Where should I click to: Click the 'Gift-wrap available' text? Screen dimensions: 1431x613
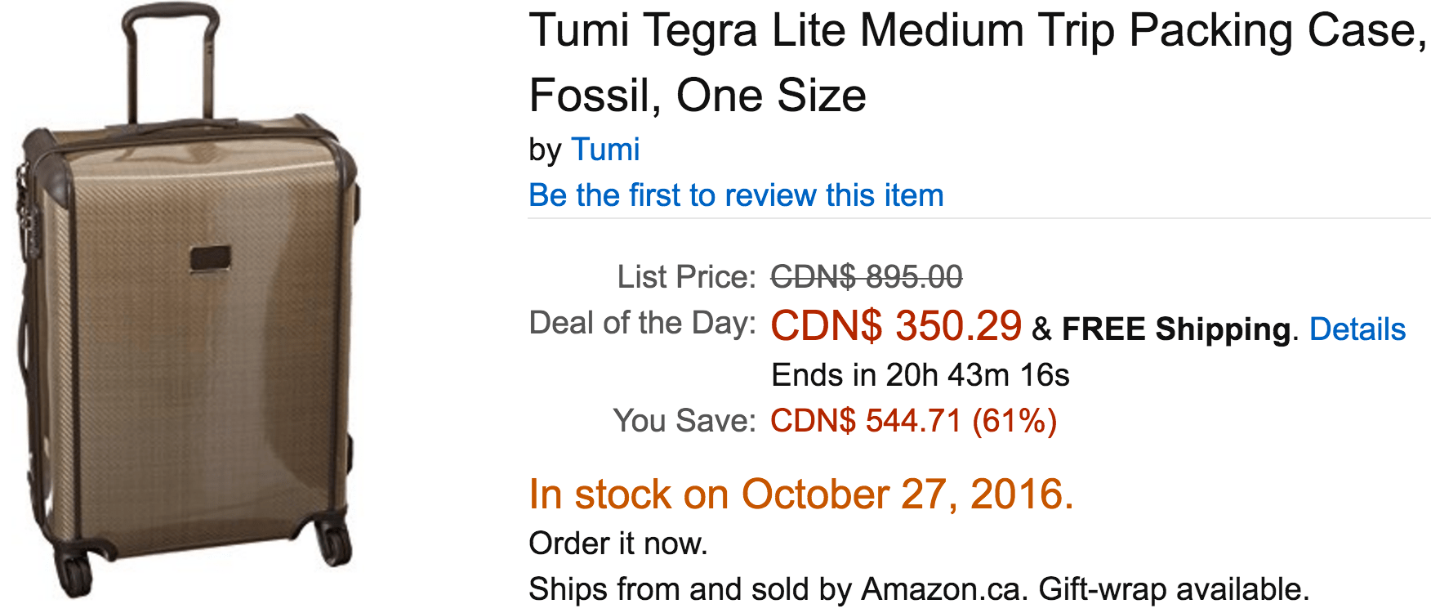tap(1174, 589)
